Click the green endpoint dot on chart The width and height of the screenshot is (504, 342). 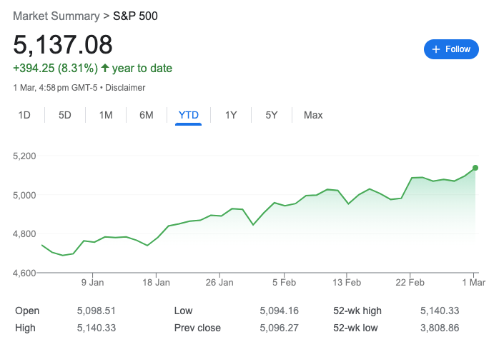pyautogui.click(x=475, y=168)
